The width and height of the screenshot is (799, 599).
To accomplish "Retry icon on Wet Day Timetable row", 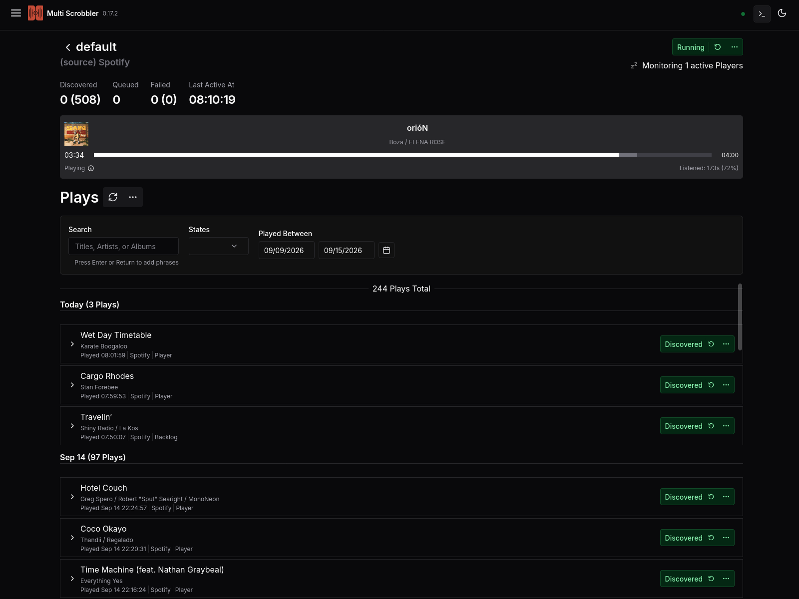I will pos(711,344).
